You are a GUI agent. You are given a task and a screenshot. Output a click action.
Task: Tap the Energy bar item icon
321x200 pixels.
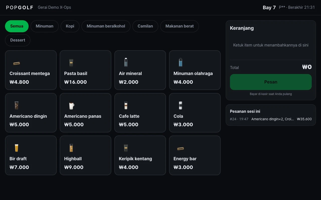click(181, 148)
